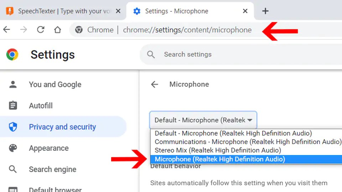This screenshot has width=342, height=192.
Task: Open the Autofill settings section
Action: [41, 106]
